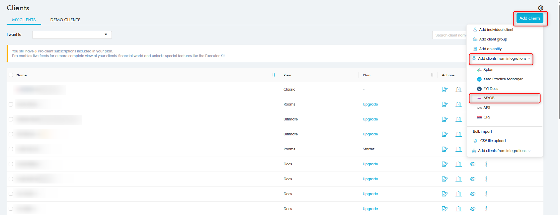Click the Upgrade link in the Rooms row
The image size is (560, 215).
point(370,104)
